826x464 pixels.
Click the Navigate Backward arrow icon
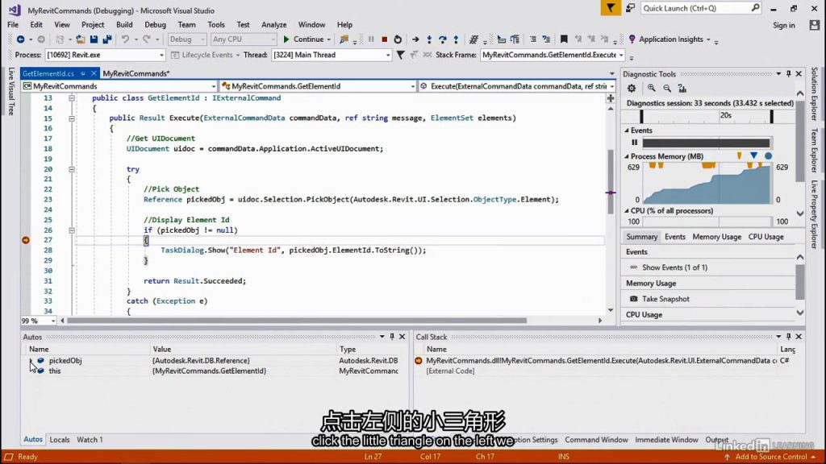(x=20, y=39)
